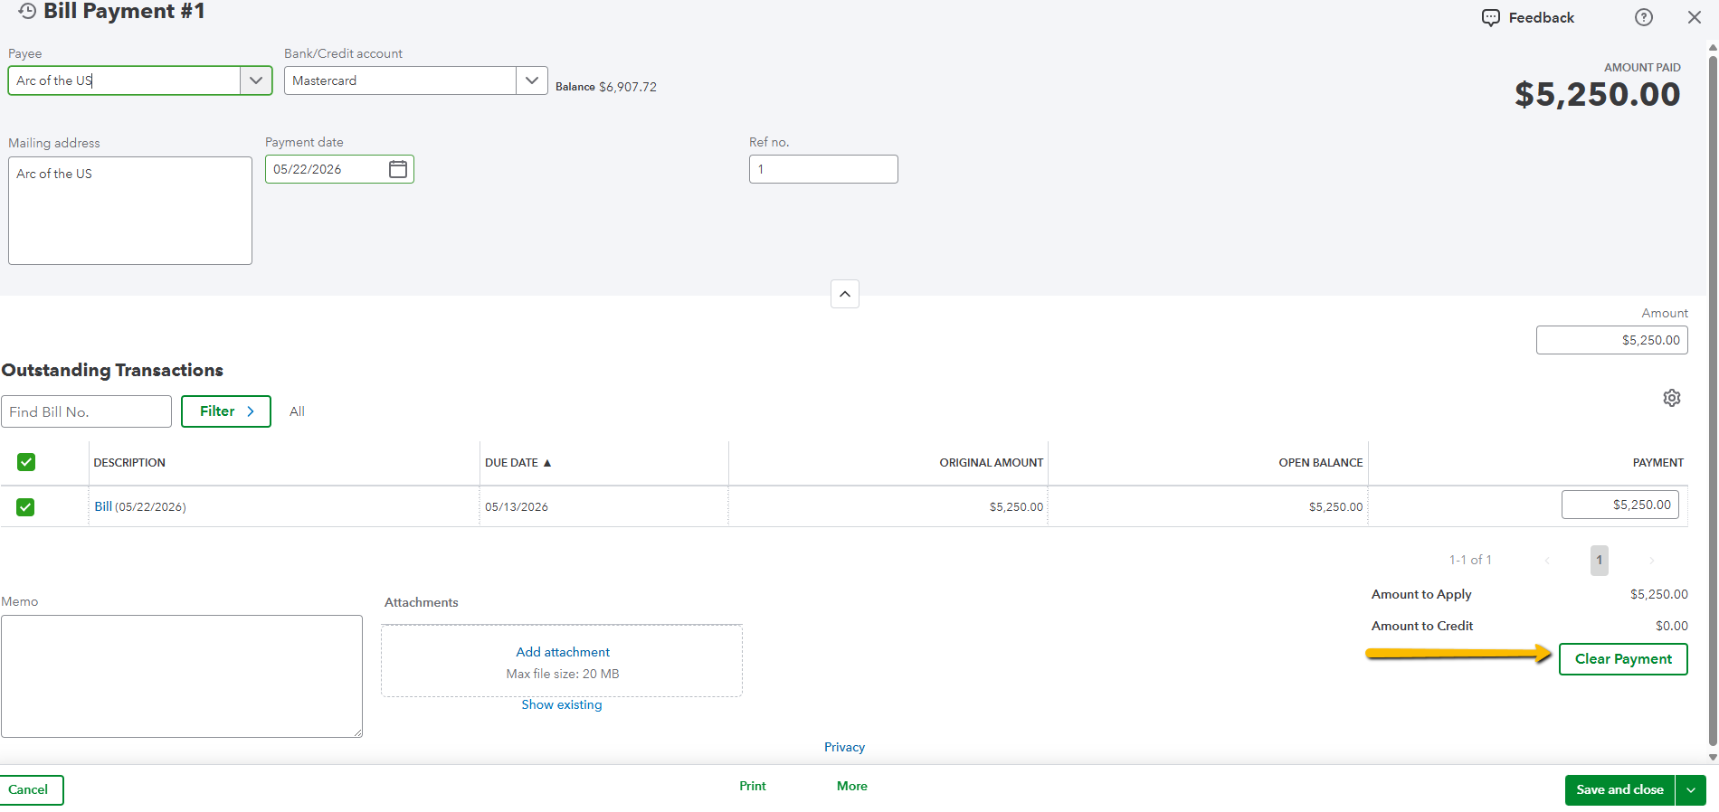This screenshot has width=1719, height=812.
Task: Uncheck the Bill (05/22/2026) row checkbox
Action: click(x=25, y=507)
